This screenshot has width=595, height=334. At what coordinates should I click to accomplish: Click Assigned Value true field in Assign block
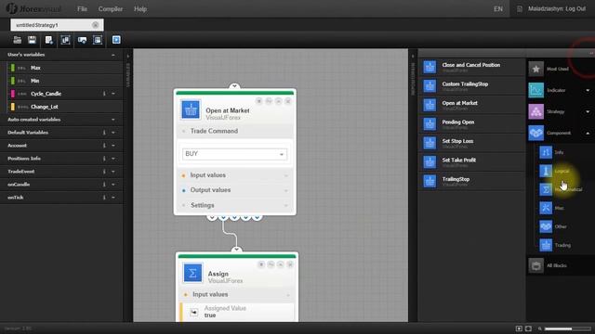238,312
